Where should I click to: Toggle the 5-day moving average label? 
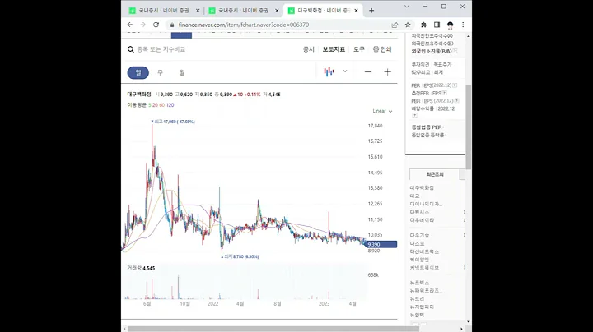(x=149, y=105)
